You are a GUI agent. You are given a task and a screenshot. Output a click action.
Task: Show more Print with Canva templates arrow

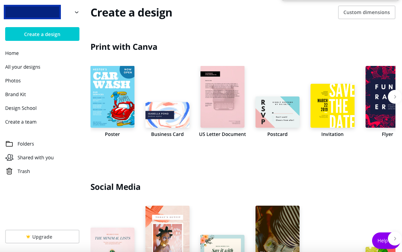point(395,97)
